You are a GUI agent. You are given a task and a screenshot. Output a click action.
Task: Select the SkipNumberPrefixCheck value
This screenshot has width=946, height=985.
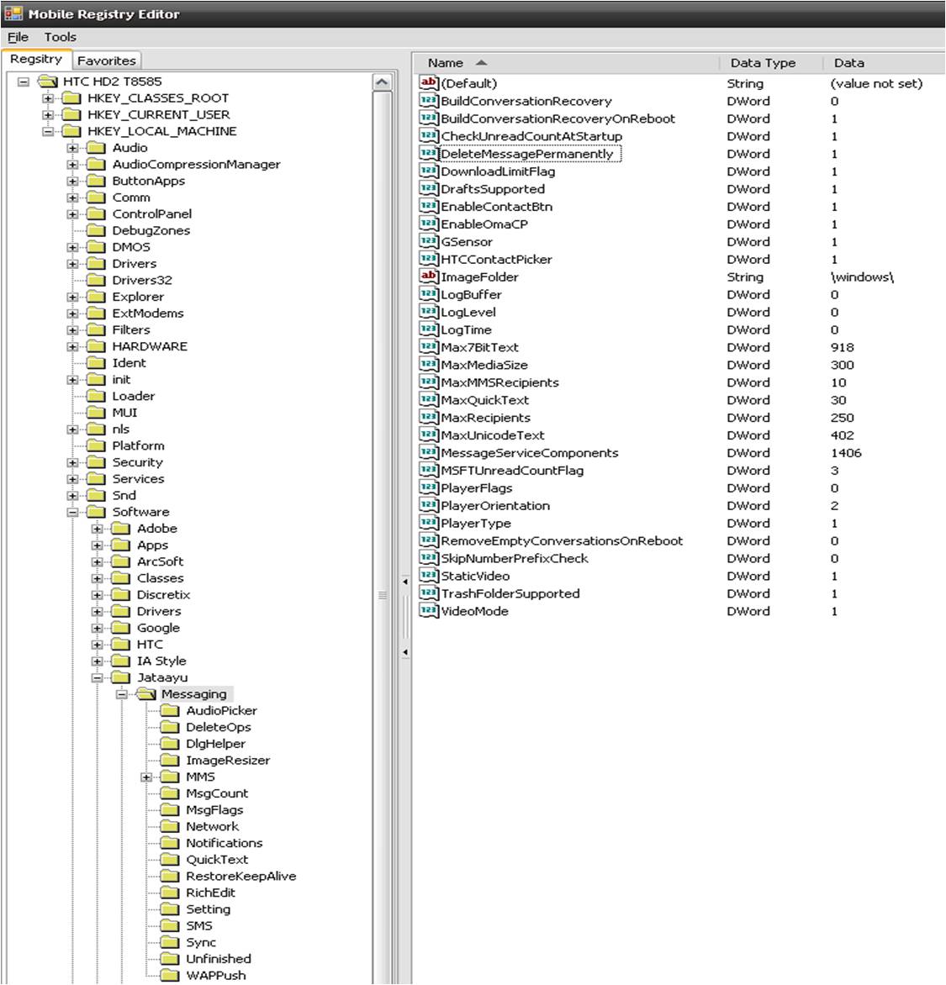tap(514, 558)
